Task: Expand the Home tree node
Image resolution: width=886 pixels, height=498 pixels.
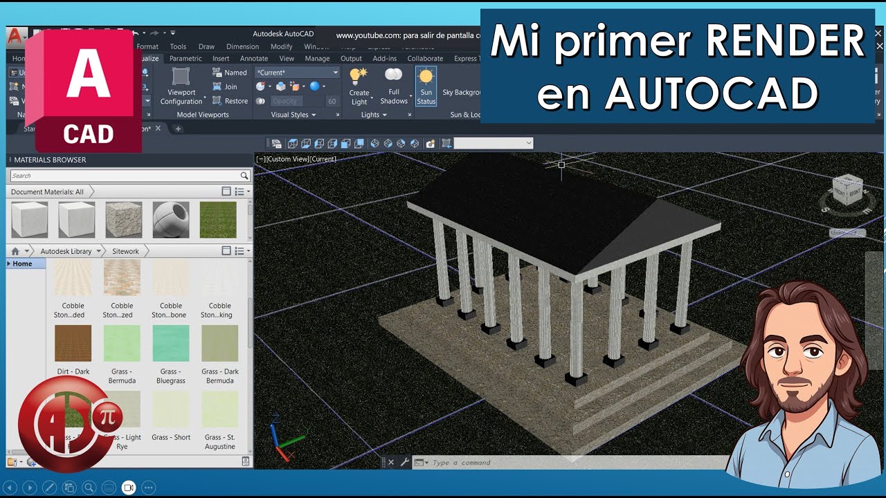Action: click(x=9, y=264)
